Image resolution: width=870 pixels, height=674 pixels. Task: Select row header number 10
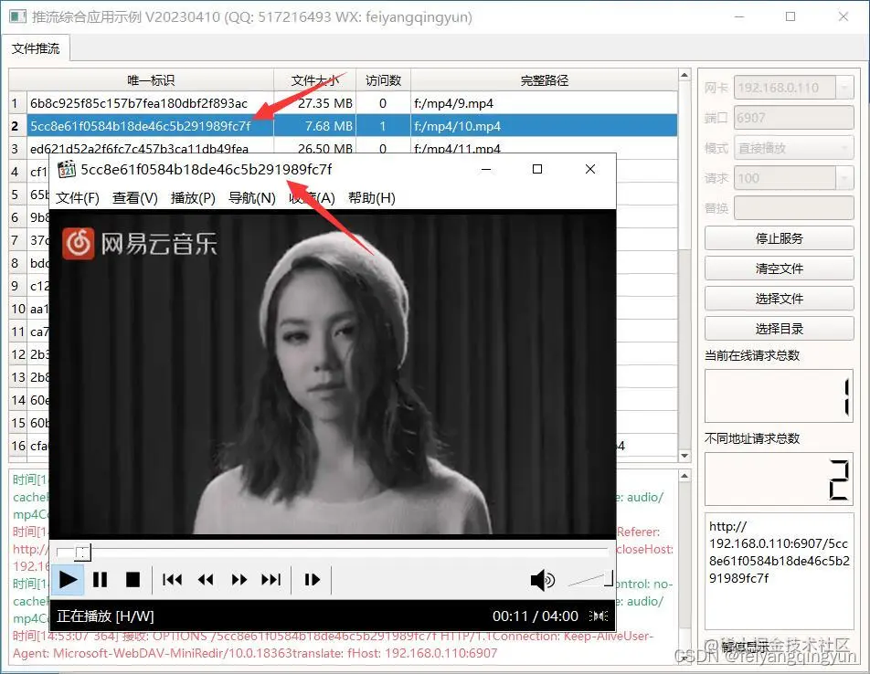tap(17, 309)
